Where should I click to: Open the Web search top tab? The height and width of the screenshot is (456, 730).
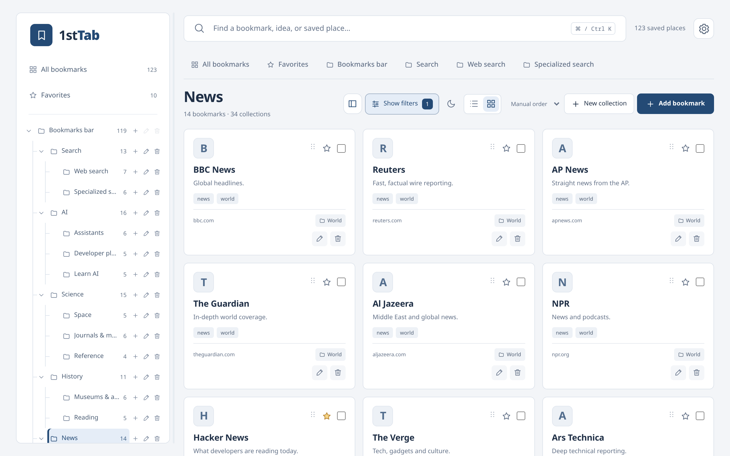pyautogui.click(x=481, y=64)
